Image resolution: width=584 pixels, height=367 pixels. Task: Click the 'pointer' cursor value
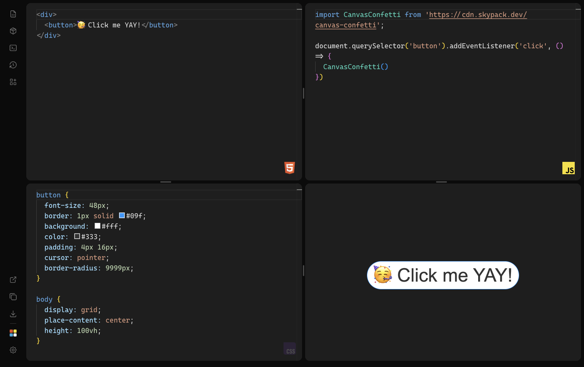(91, 258)
